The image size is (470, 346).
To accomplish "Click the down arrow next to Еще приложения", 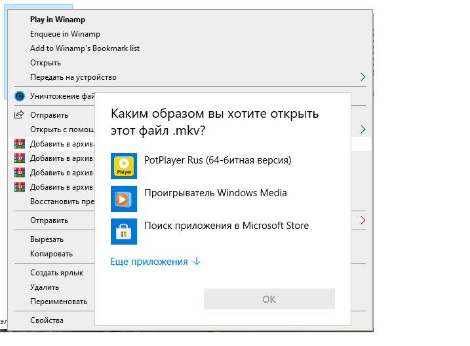I will pyautogui.click(x=197, y=262).
